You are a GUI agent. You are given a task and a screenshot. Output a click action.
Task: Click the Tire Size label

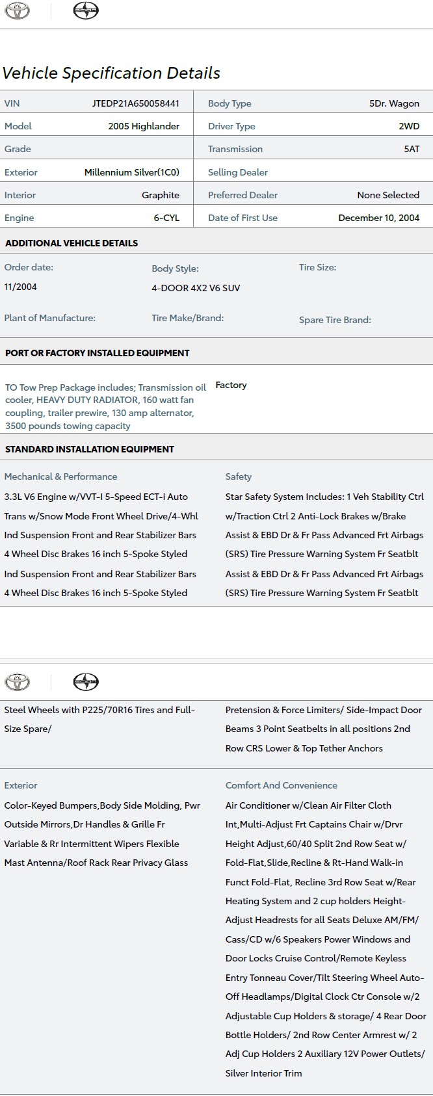pyautogui.click(x=317, y=267)
